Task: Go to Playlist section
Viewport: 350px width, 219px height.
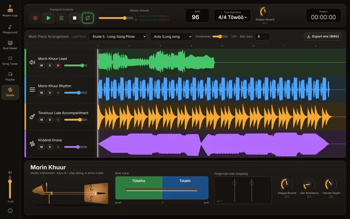Action: click(x=10, y=76)
